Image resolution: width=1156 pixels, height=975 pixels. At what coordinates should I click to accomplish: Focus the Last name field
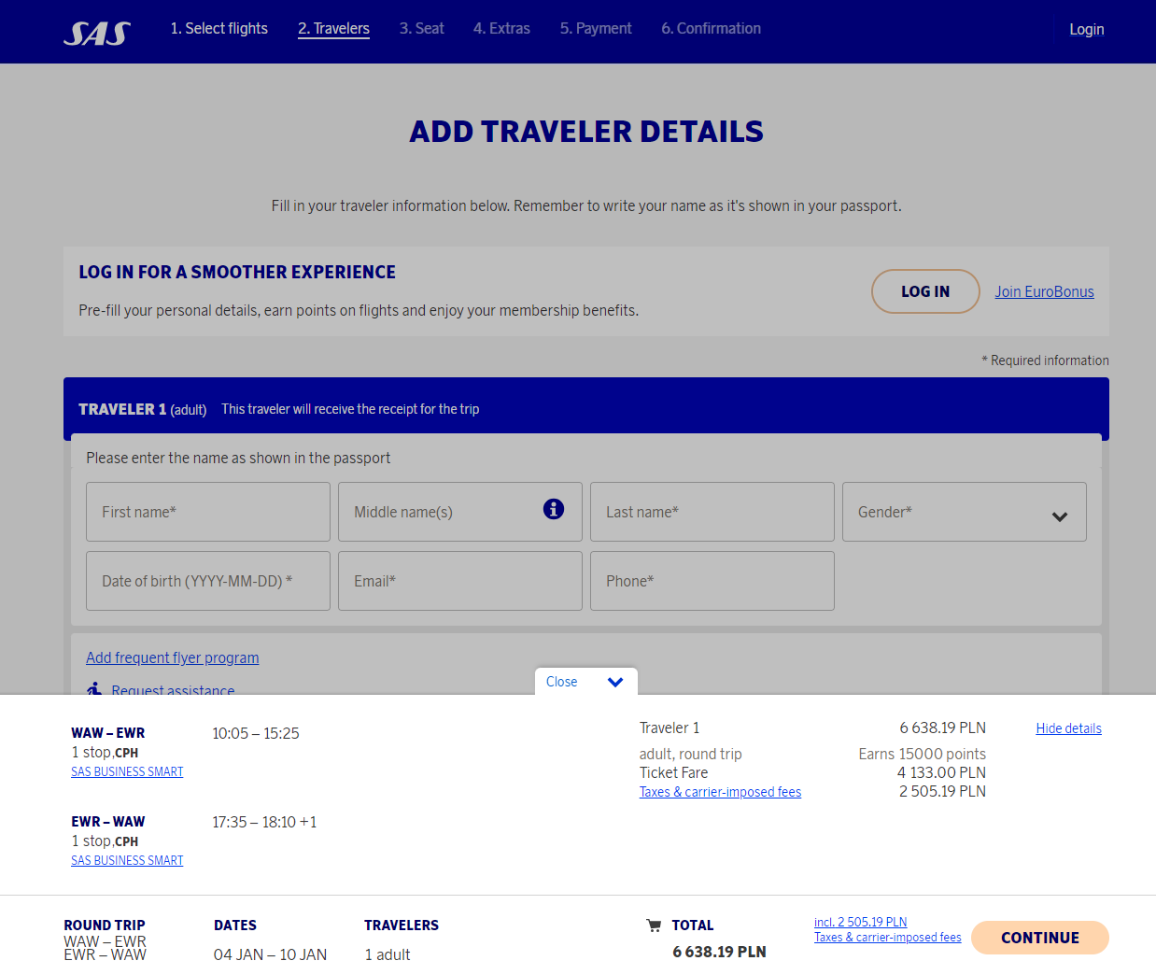coord(712,512)
